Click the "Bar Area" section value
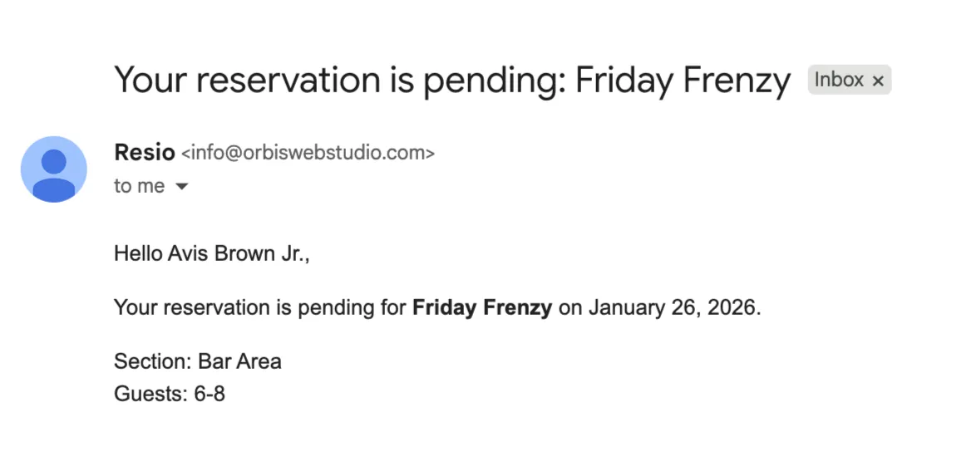 pyautogui.click(x=239, y=361)
